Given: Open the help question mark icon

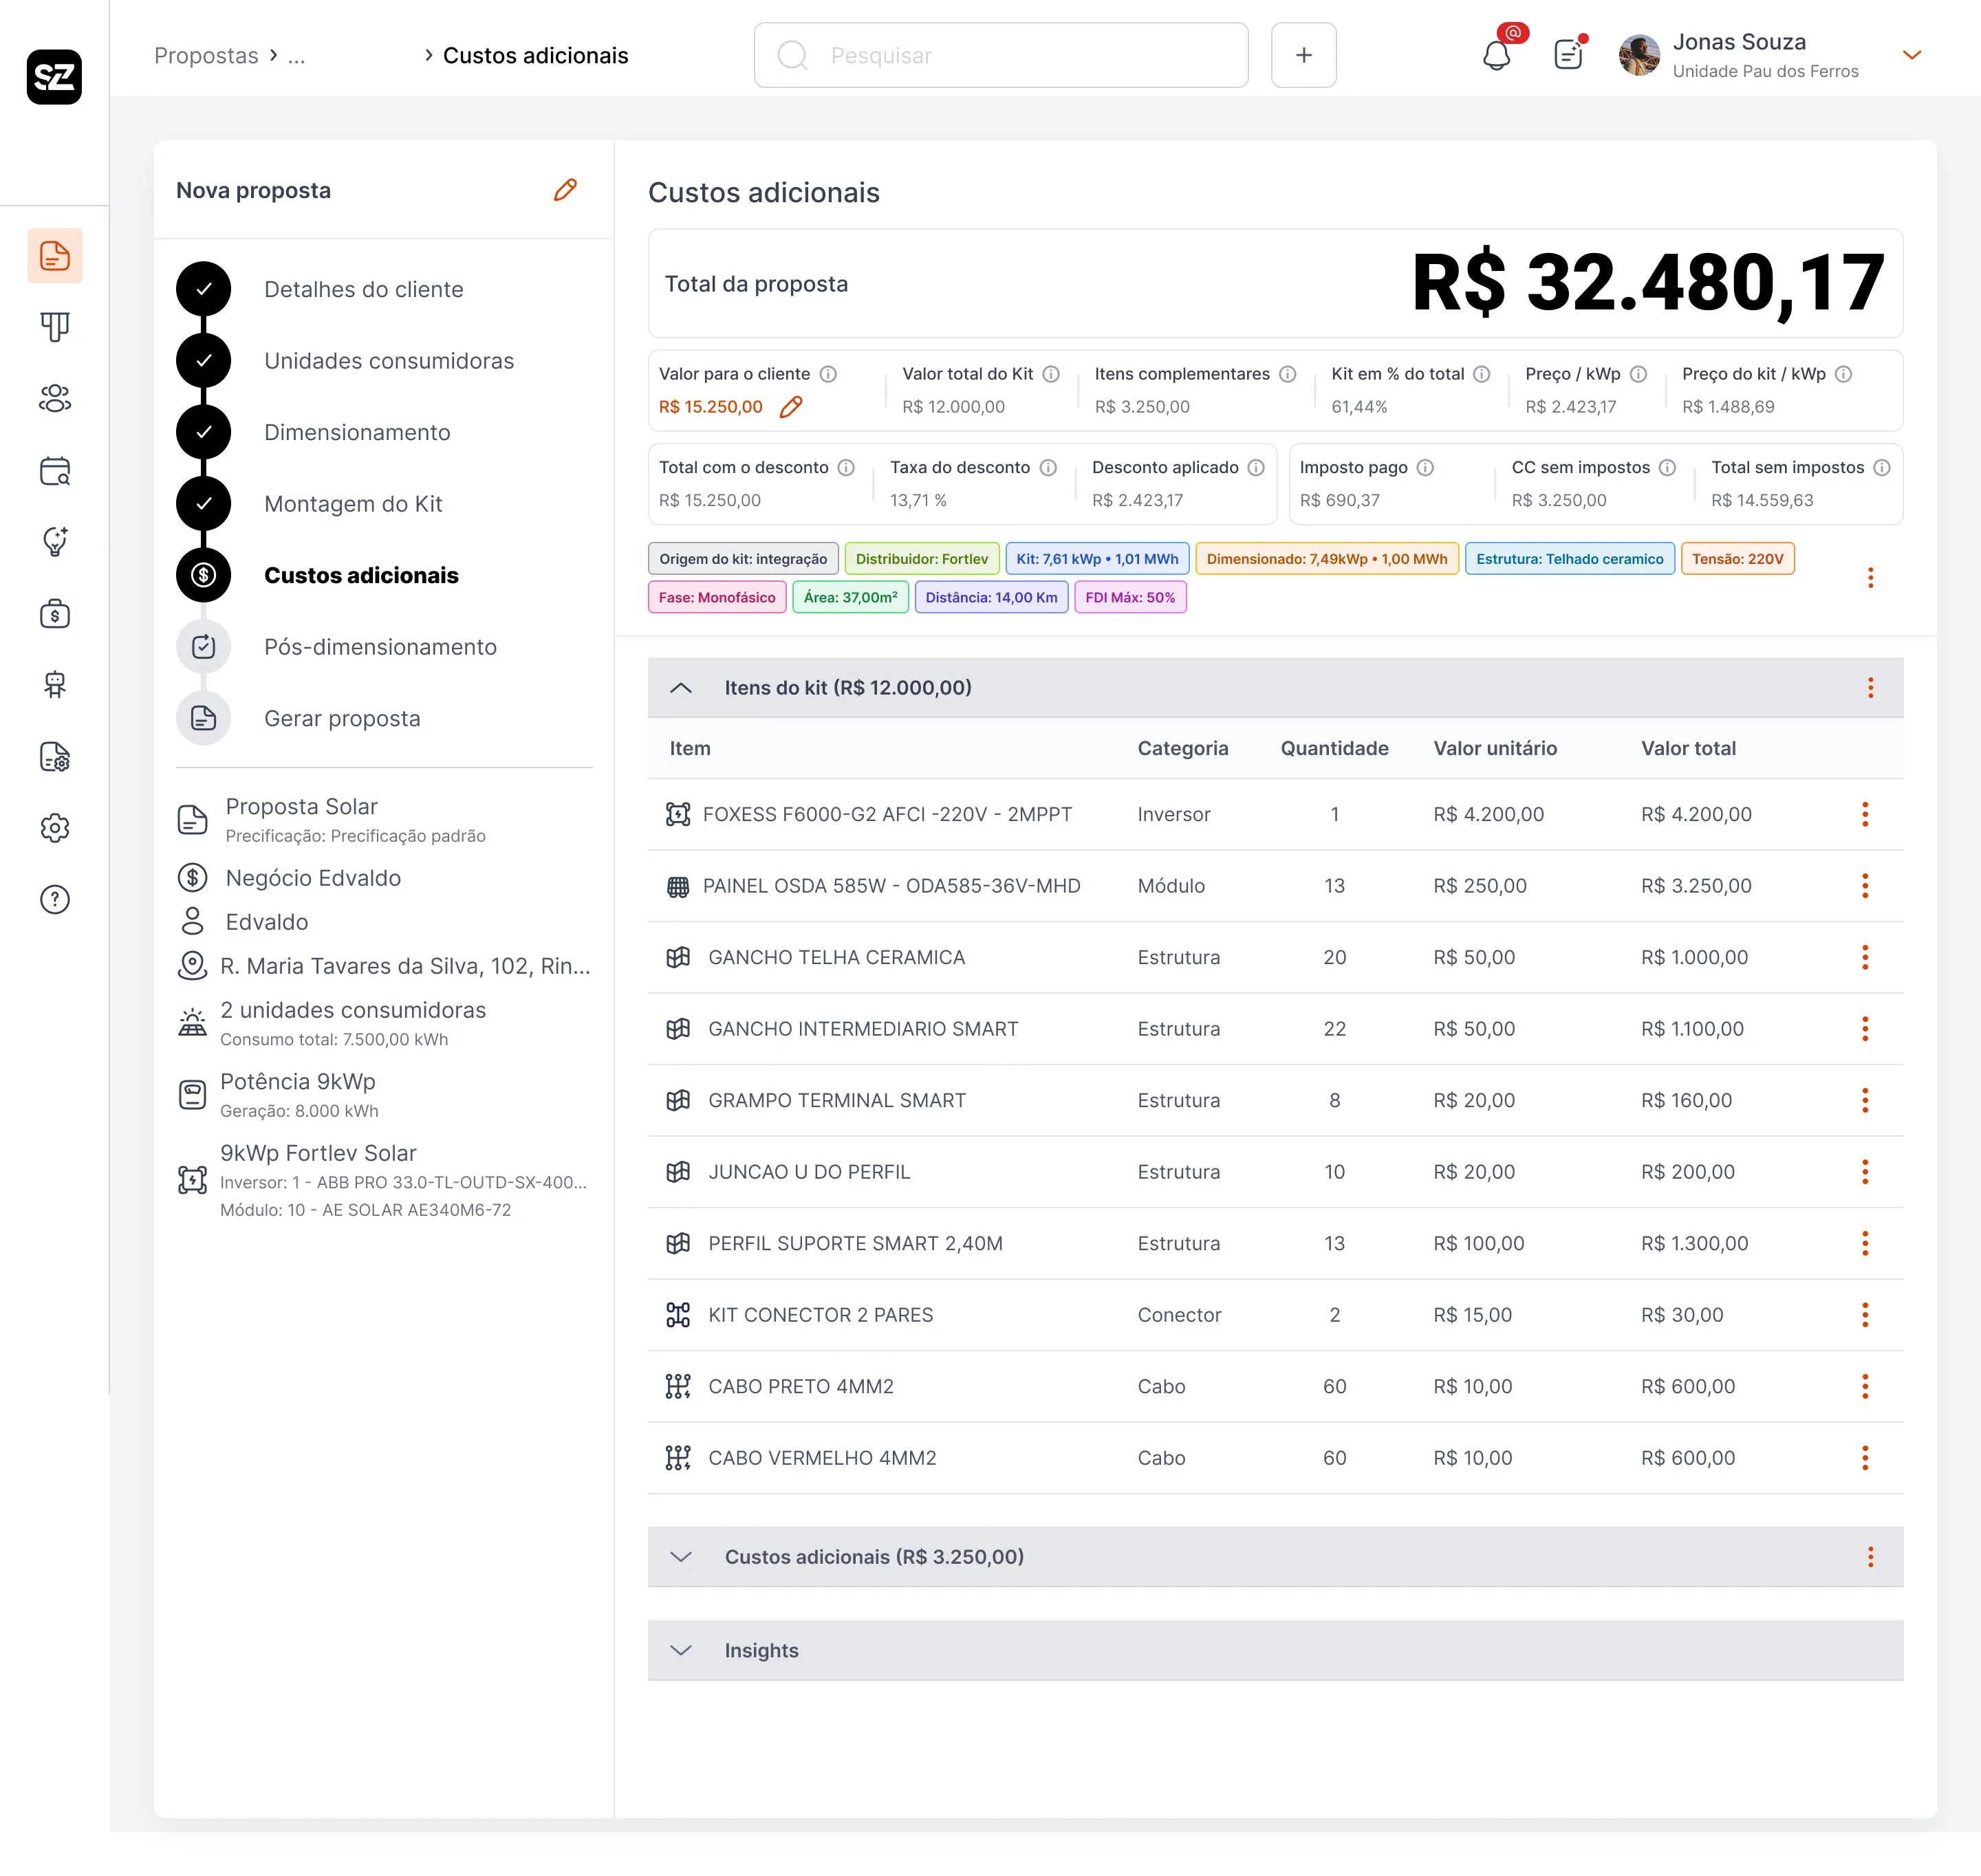Looking at the screenshot, I should click(x=55, y=899).
